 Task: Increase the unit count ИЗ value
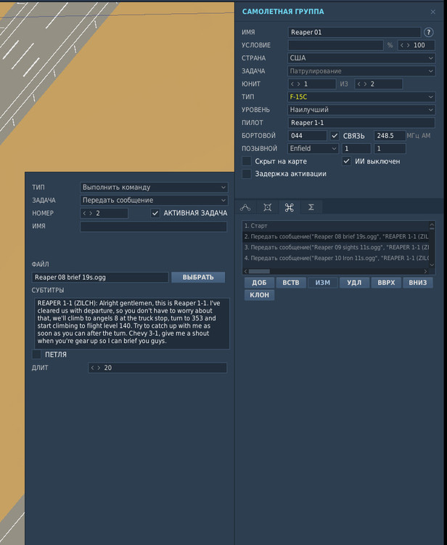click(x=365, y=84)
